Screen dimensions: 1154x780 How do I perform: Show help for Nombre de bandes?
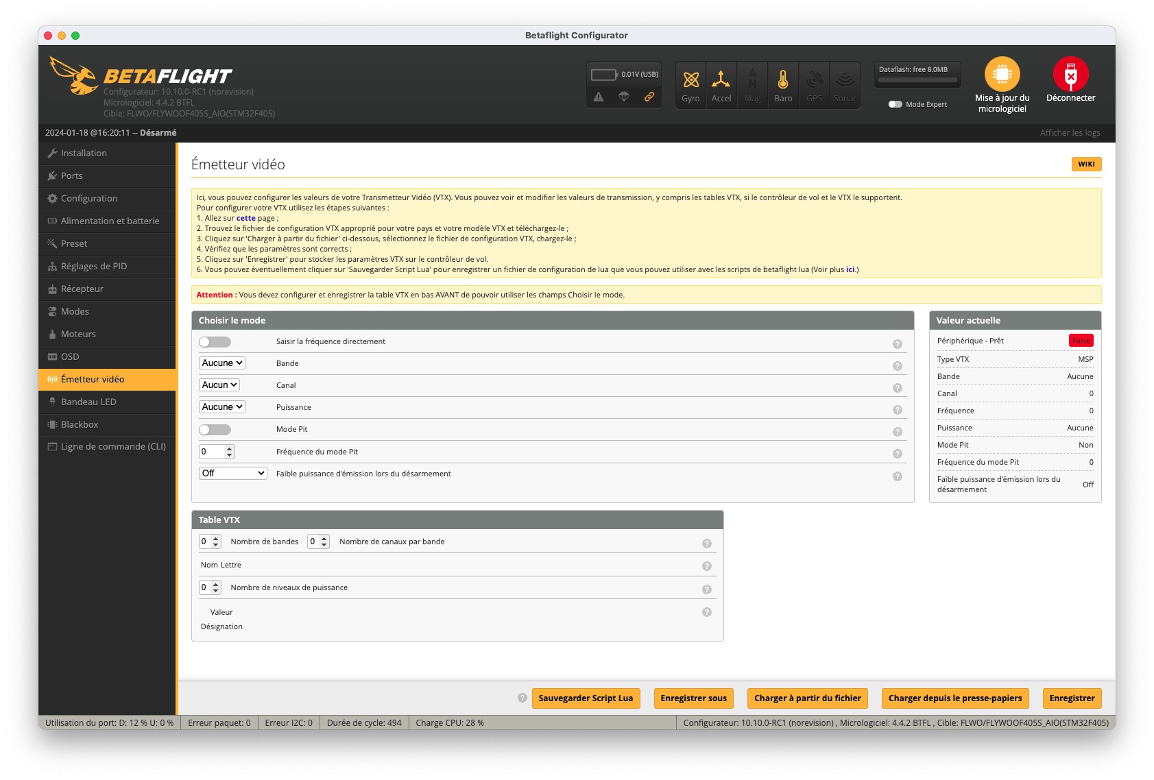click(706, 544)
